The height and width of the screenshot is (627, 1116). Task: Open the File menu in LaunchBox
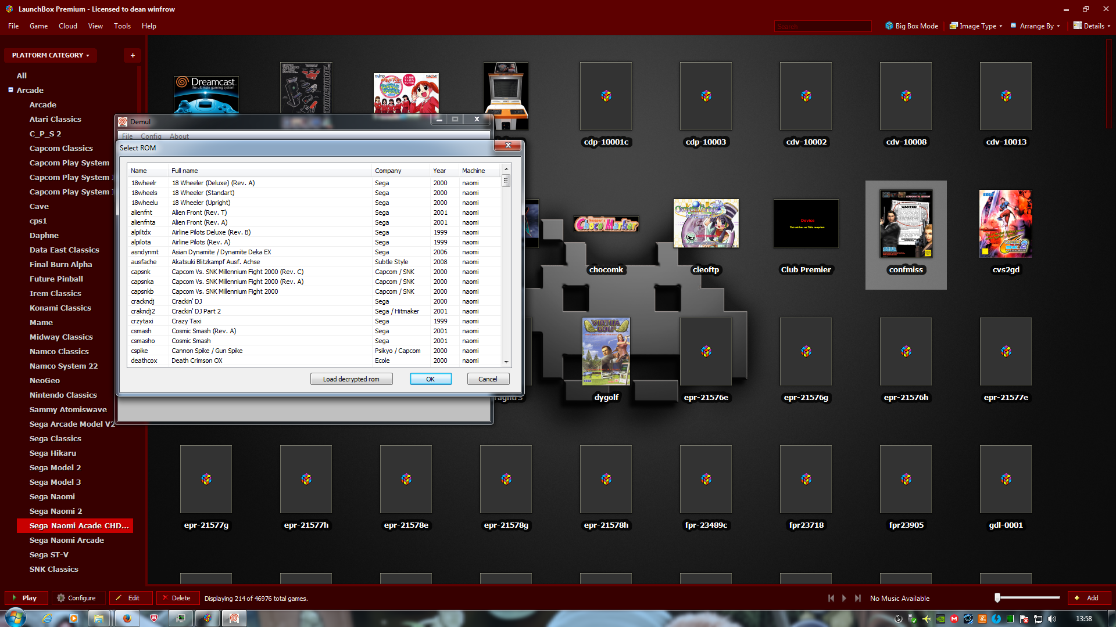(x=13, y=26)
